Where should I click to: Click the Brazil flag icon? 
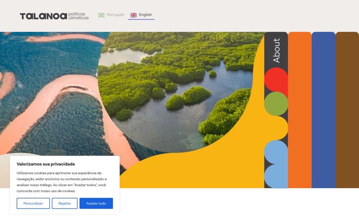[x=101, y=15]
